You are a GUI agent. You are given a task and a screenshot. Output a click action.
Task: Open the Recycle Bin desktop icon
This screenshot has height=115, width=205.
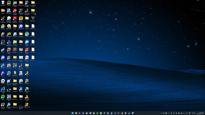point(3,3)
